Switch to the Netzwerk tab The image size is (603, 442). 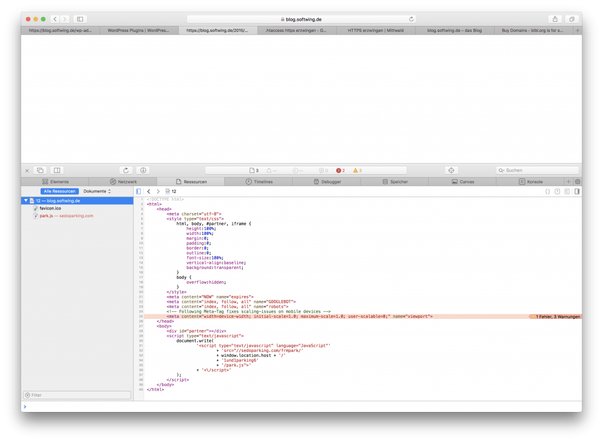(123, 182)
